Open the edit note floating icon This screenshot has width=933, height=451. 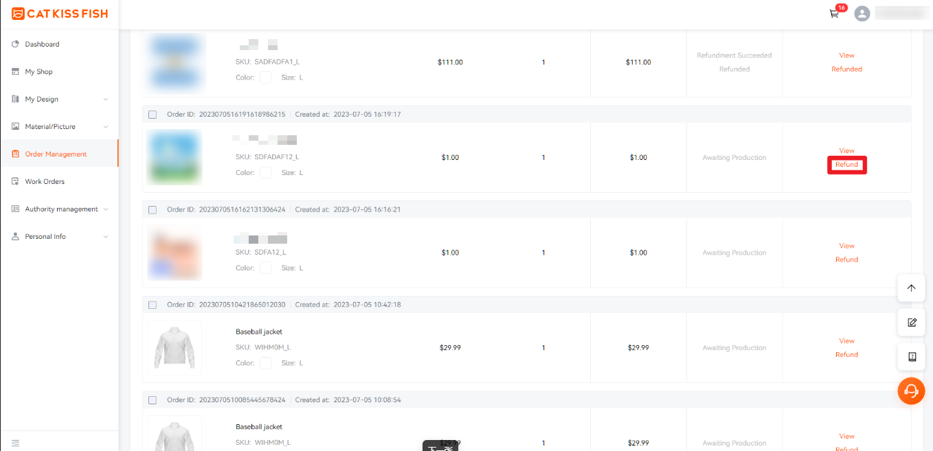tap(912, 323)
